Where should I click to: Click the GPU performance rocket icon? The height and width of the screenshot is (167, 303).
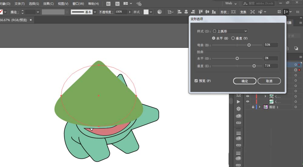[139, 4]
